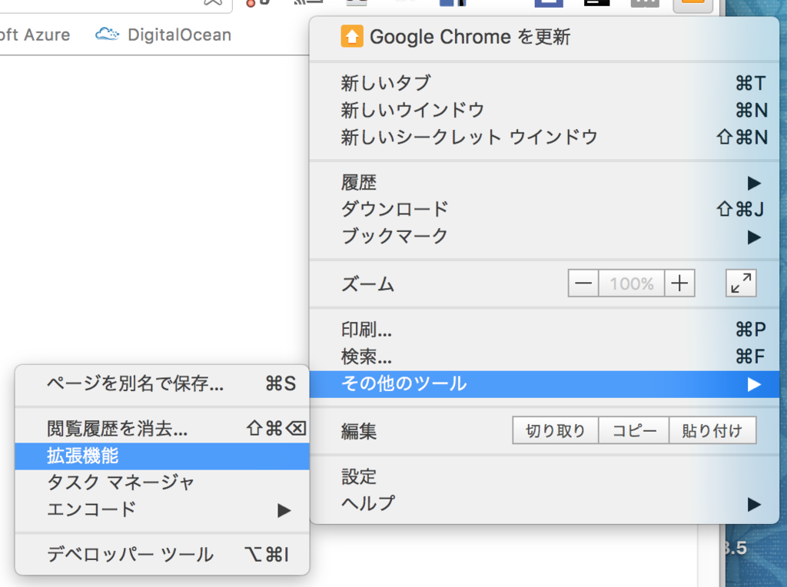
Task: Click the DigitalOcean cloud favicon
Action: [107, 35]
